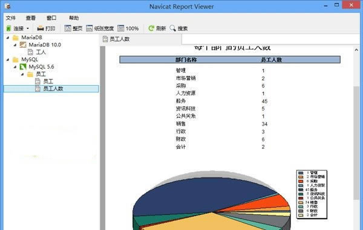The width and height of the screenshot is (363, 230).
Task: Open the 窗口 menu
Action: tap(51, 18)
